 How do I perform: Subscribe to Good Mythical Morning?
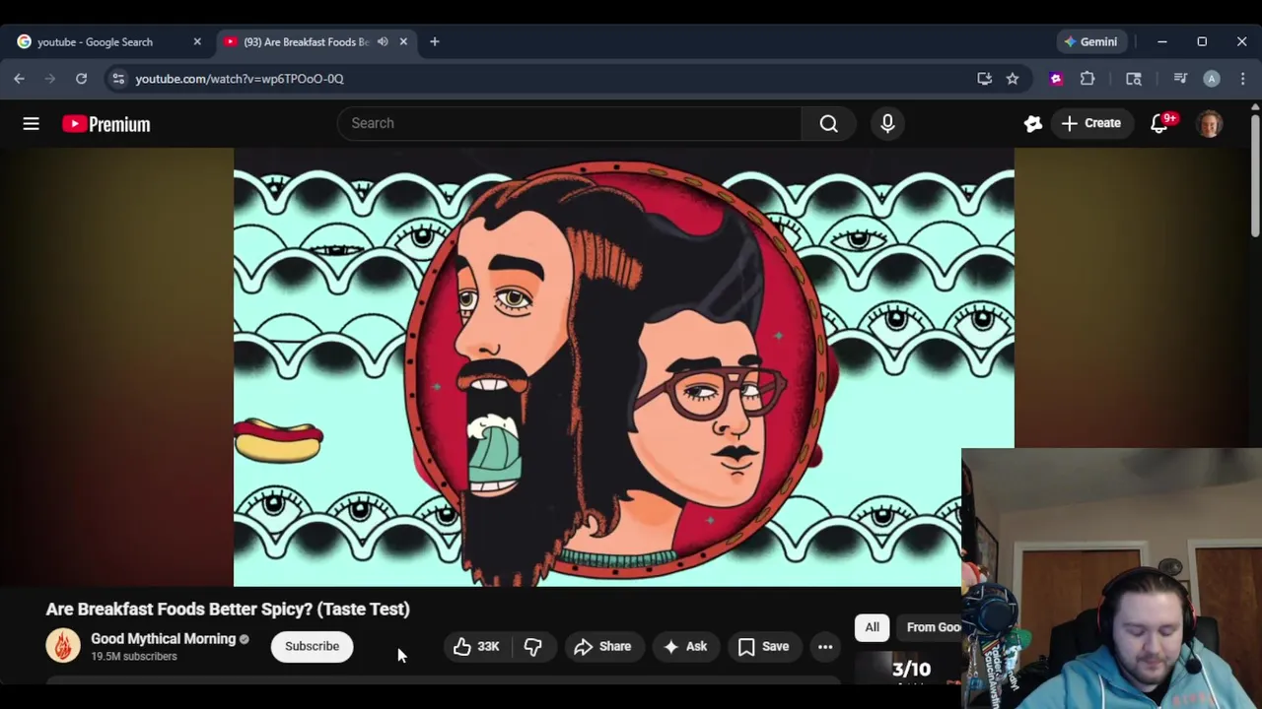[x=312, y=646]
